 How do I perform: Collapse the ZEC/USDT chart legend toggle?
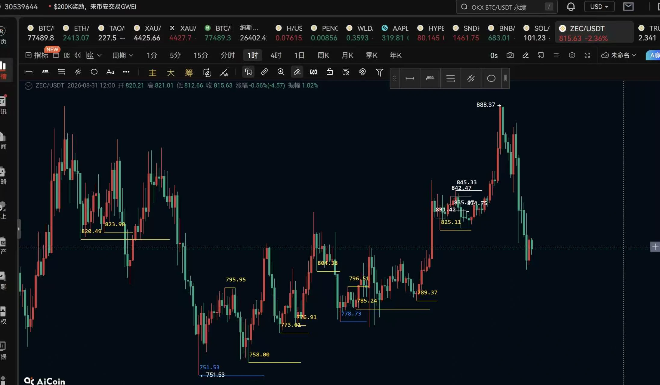[x=28, y=86]
